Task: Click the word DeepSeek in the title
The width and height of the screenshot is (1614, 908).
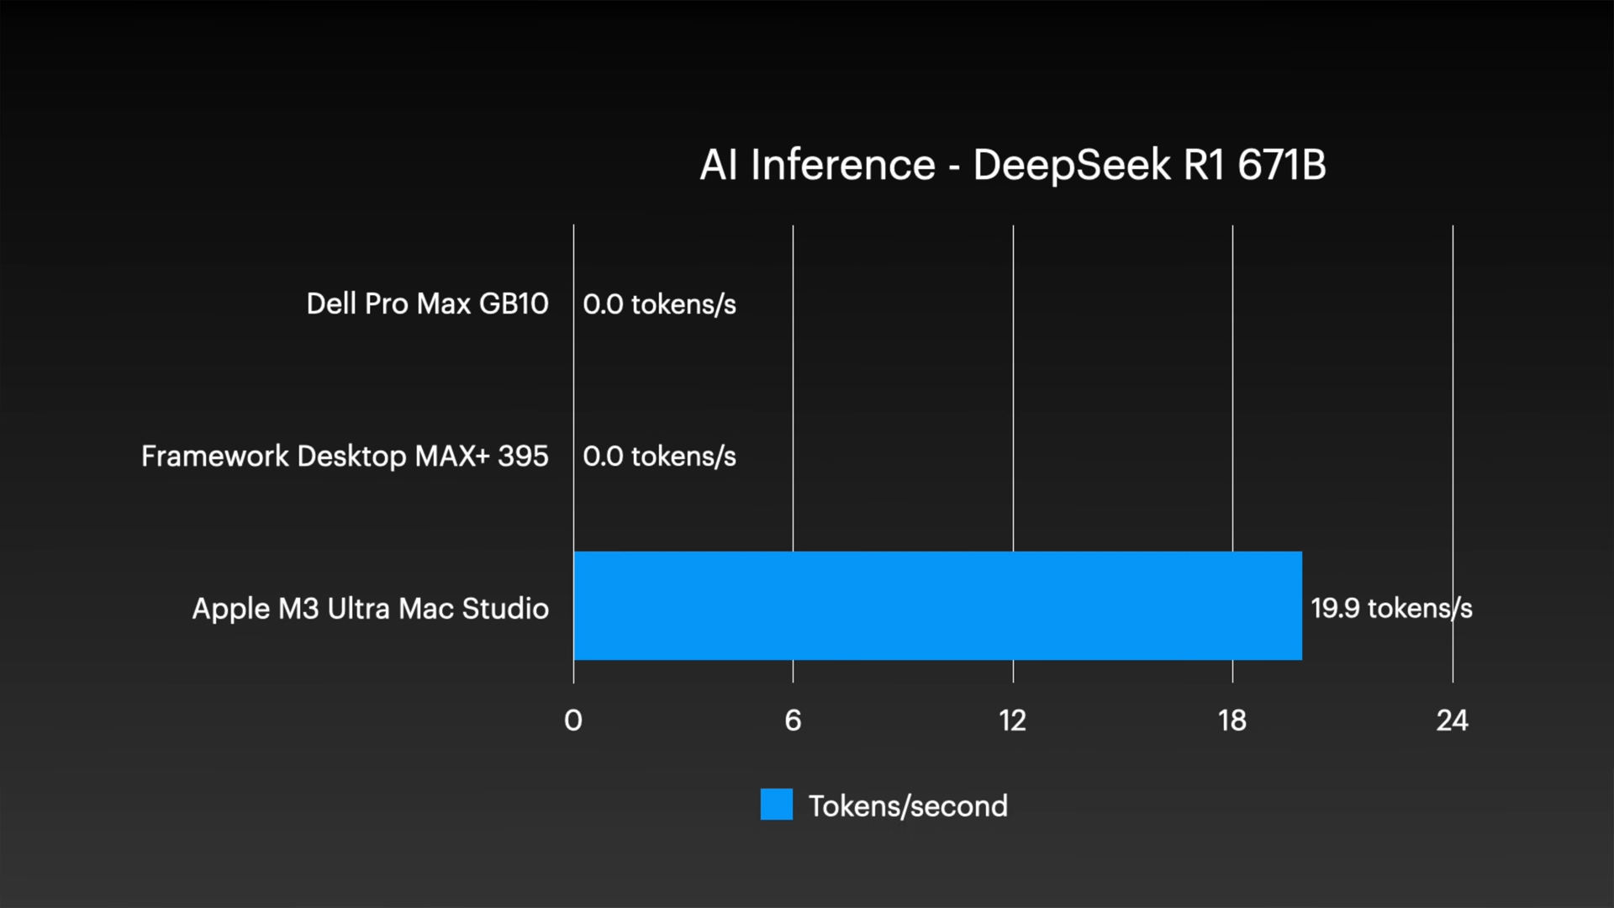Action: click(x=1072, y=165)
